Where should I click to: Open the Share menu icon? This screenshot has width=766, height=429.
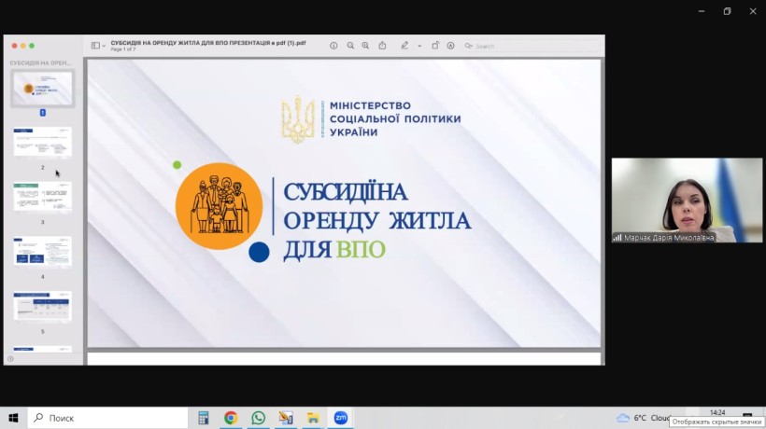coord(382,46)
